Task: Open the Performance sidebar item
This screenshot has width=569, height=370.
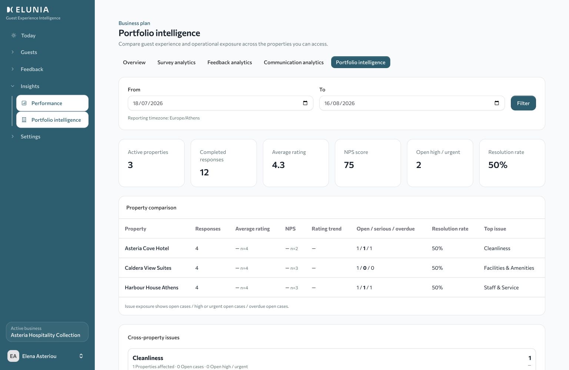Action: 52,103
